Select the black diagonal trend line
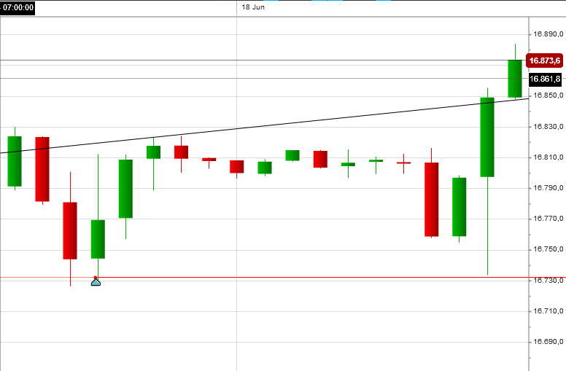The height and width of the screenshot is (371, 566). [264, 125]
